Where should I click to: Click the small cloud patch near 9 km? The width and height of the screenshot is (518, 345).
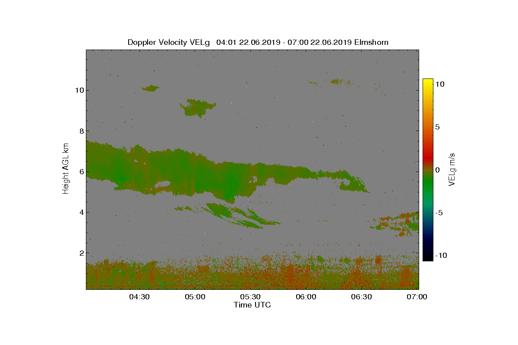click(x=198, y=108)
